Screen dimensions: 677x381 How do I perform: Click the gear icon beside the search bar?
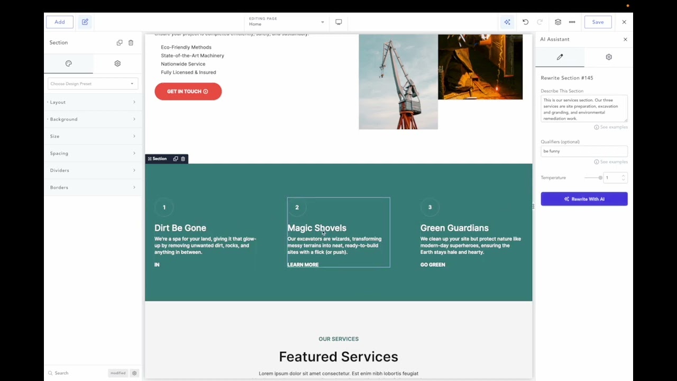click(134, 373)
